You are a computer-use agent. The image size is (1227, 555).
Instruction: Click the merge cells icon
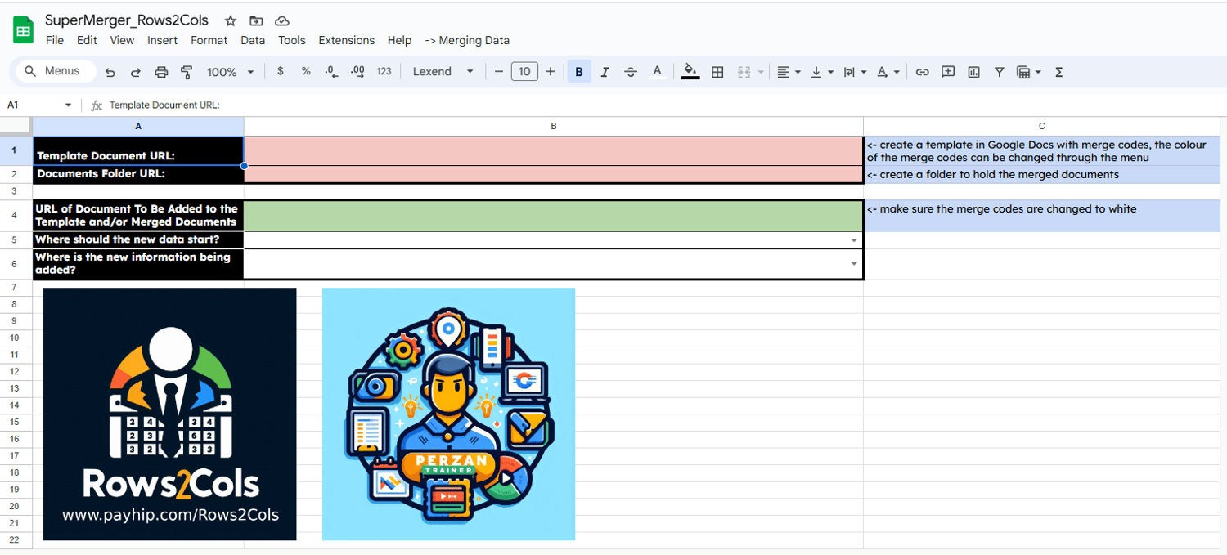tap(744, 72)
